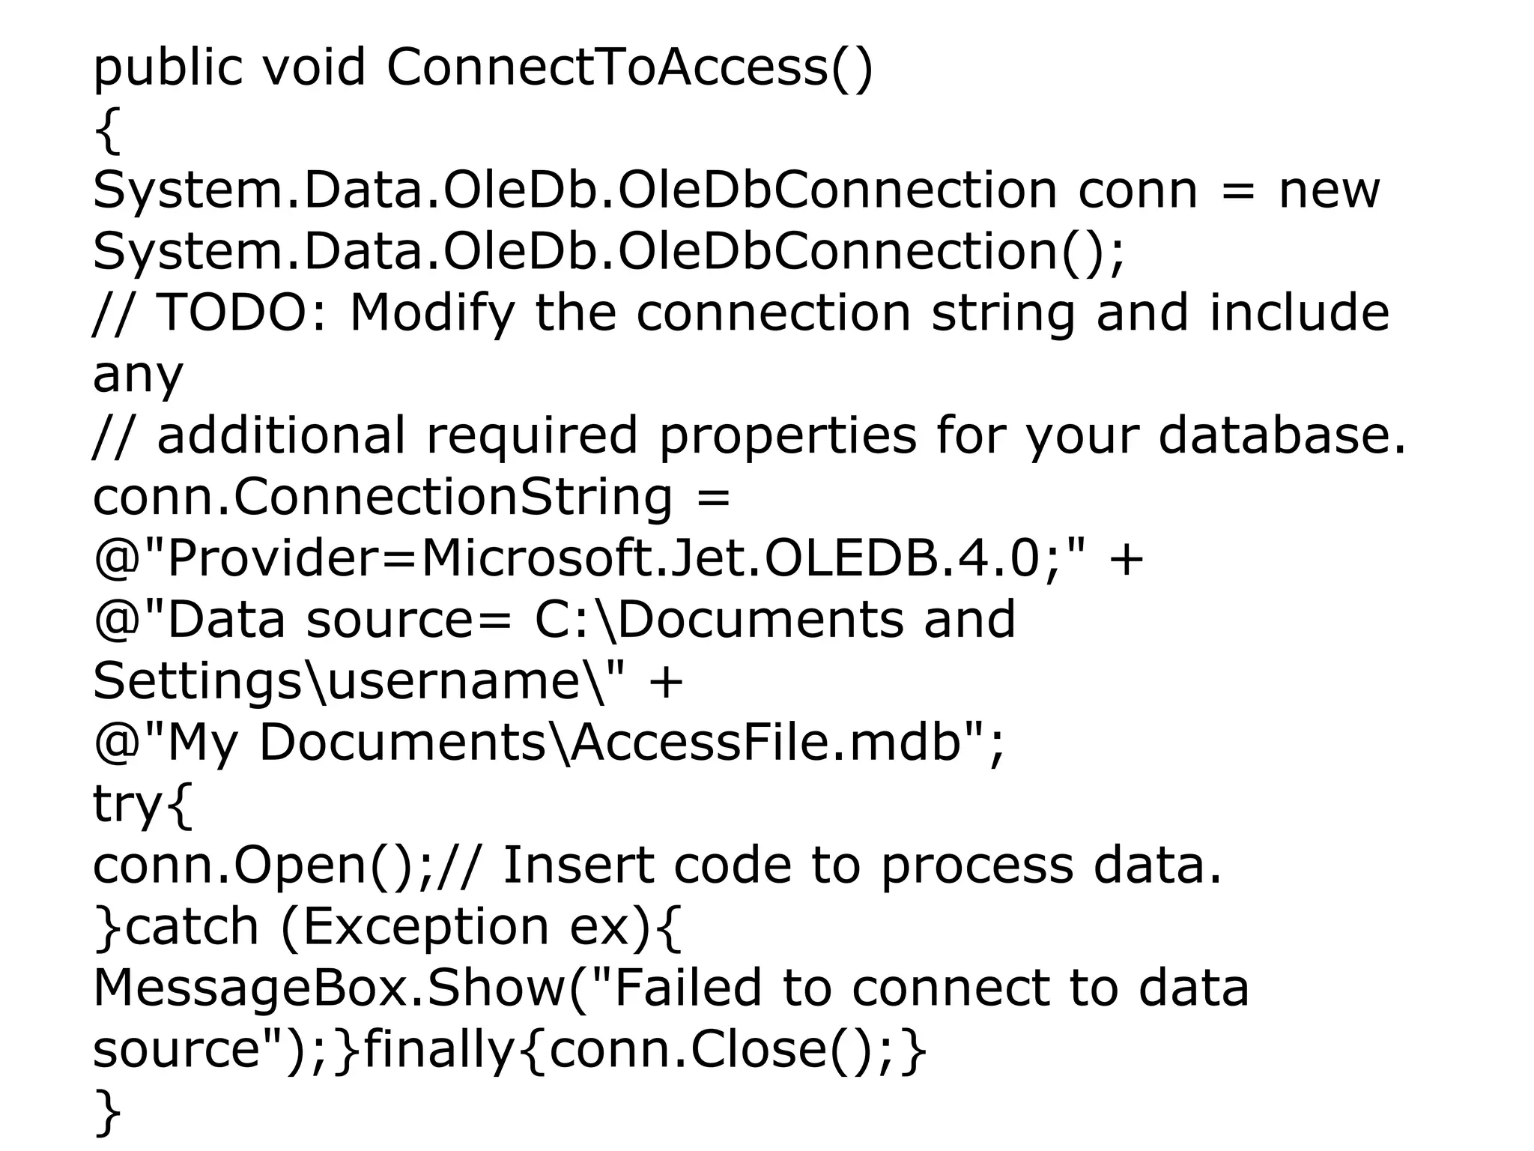The height and width of the screenshot is (1151, 1534).
Task: Click the final closing brace at bottom
Action: click(x=107, y=1113)
